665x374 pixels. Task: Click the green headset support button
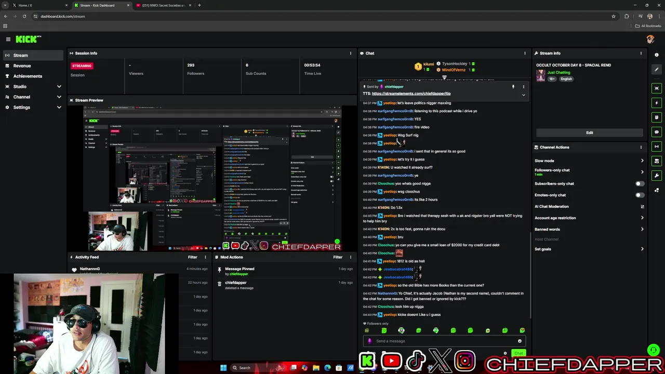click(x=654, y=350)
